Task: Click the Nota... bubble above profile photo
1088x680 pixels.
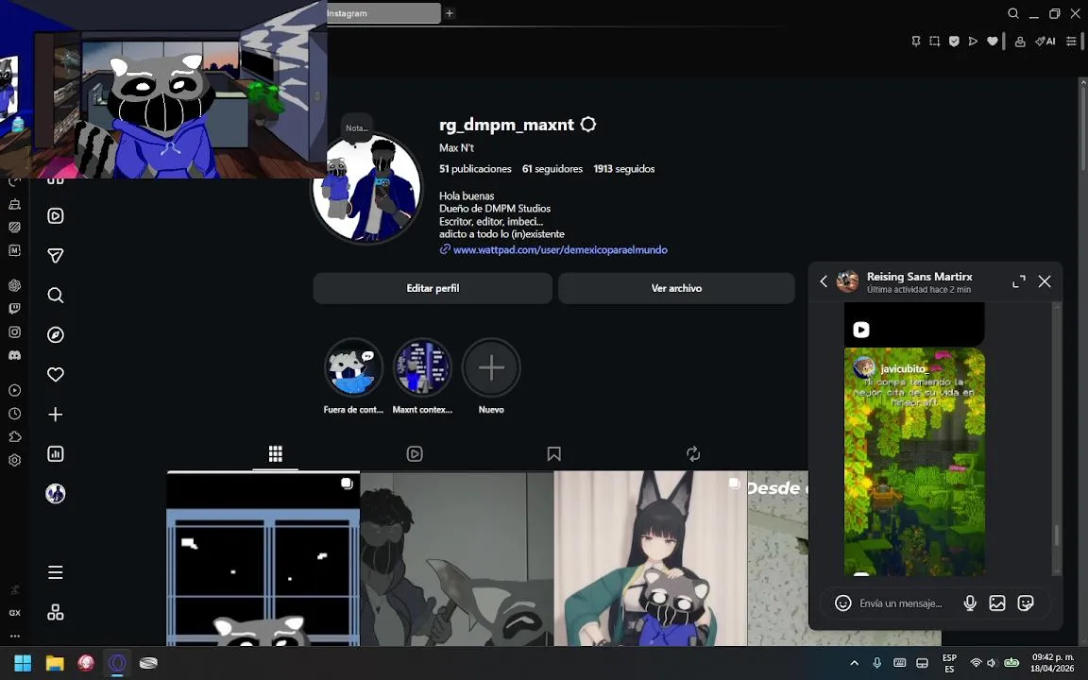Action: 357,128
